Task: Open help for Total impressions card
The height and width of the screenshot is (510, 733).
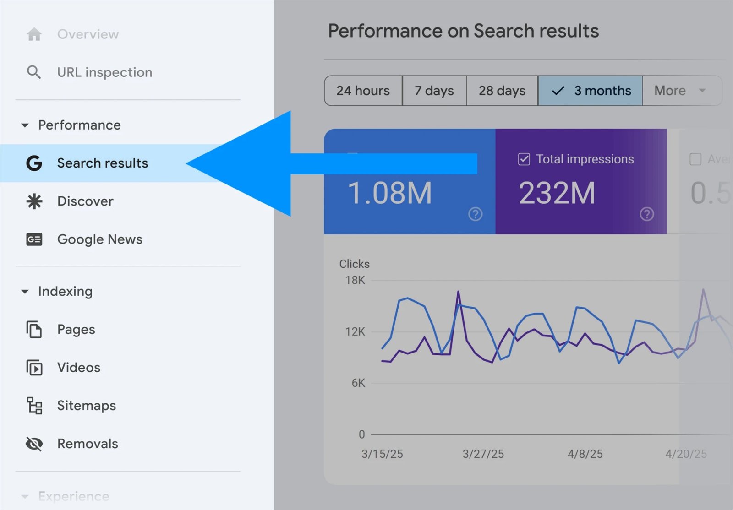Action: pyautogui.click(x=647, y=214)
